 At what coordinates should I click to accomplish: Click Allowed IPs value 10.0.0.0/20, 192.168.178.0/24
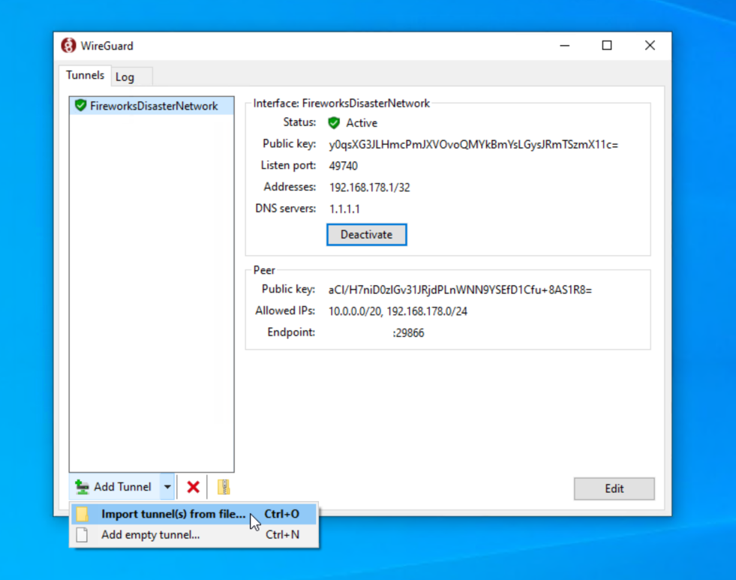tap(398, 311)
